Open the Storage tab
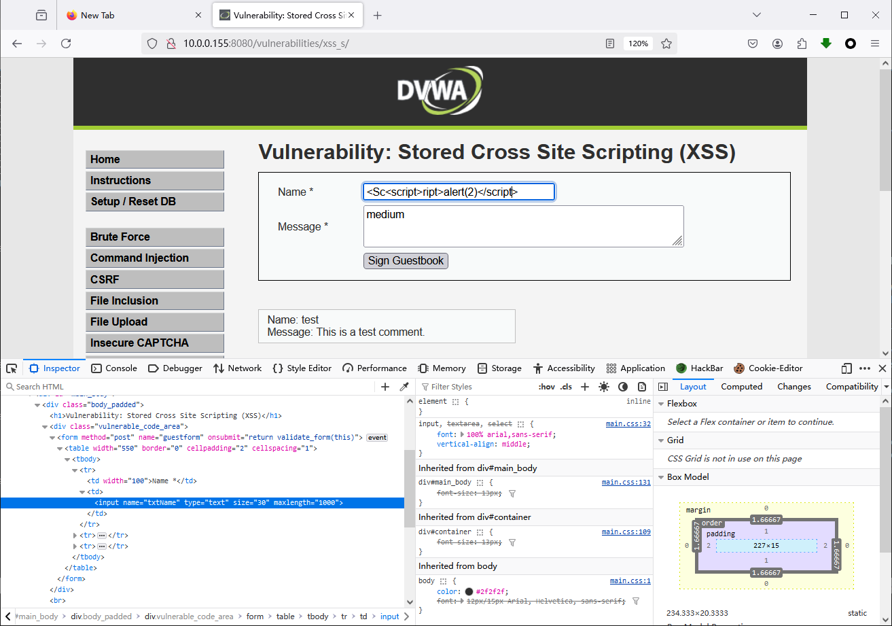The width and height of the screenshot is (892, 626). point(499,368)
